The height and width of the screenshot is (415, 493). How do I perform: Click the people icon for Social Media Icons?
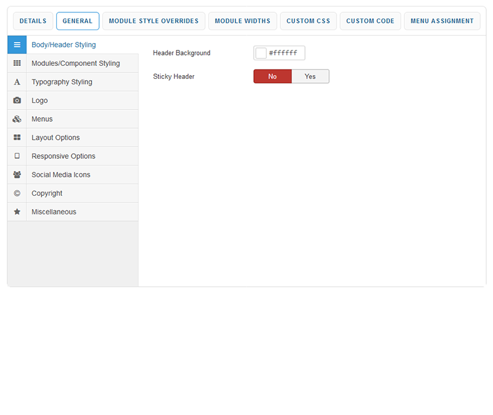[17, 174]
